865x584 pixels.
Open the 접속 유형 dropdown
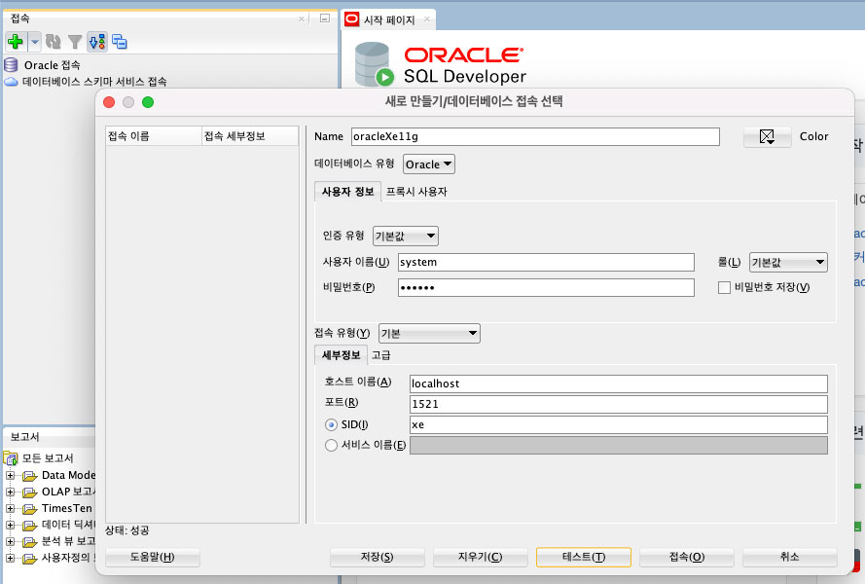point(429,334)
